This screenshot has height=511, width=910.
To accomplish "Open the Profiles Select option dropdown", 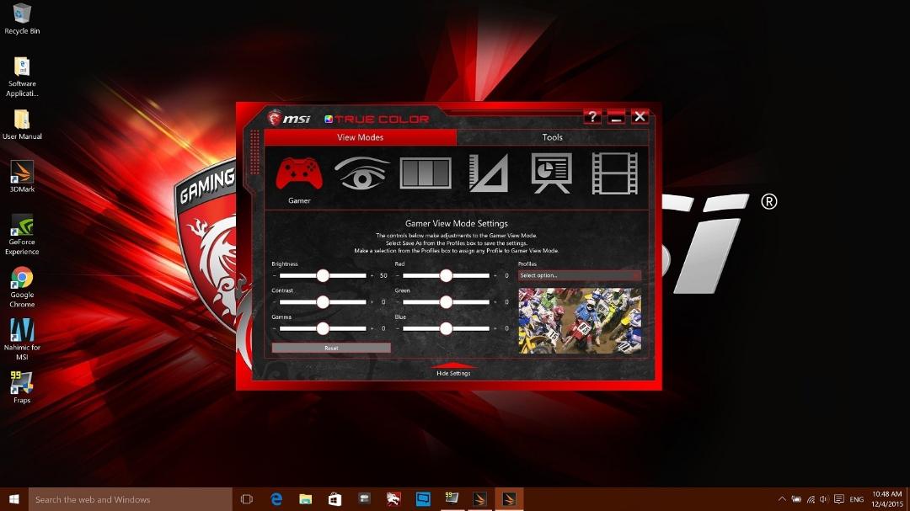I will (579, 275).
